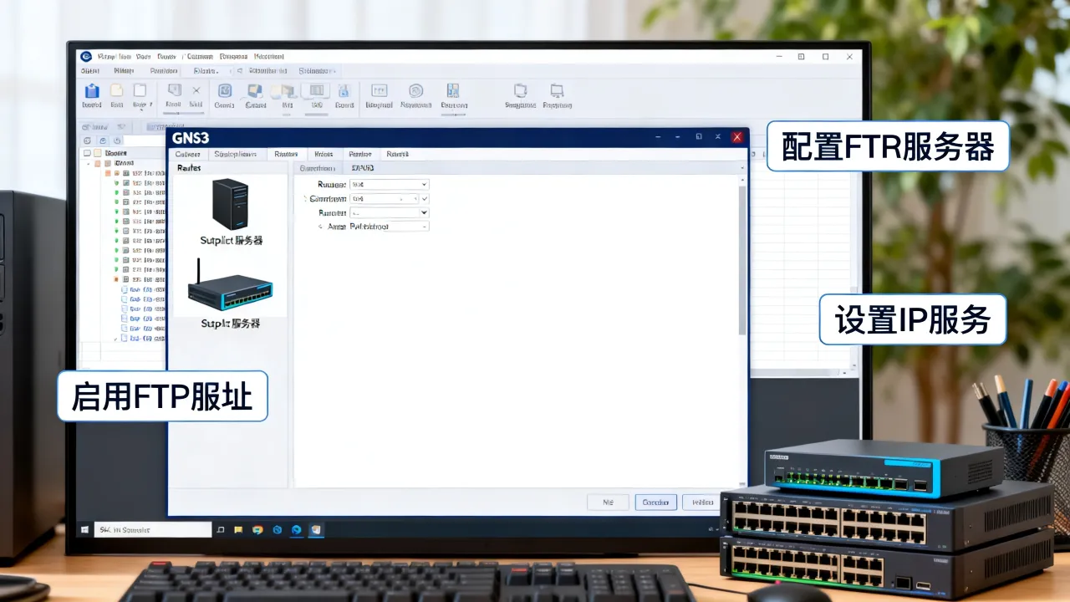Screen dimensions: 1070x602
Task: Open the topmost combo box in GNS3 form
Action: (x=389, y=184)
